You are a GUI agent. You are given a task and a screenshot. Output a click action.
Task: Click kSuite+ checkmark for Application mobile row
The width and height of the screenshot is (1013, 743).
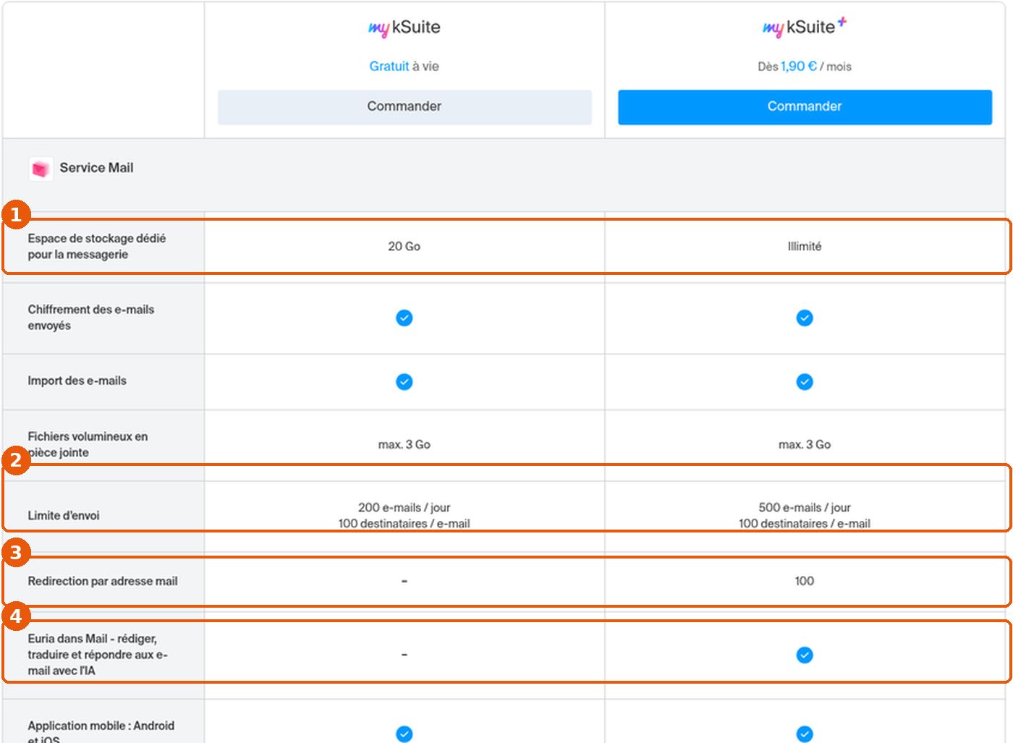click(805, 734)
